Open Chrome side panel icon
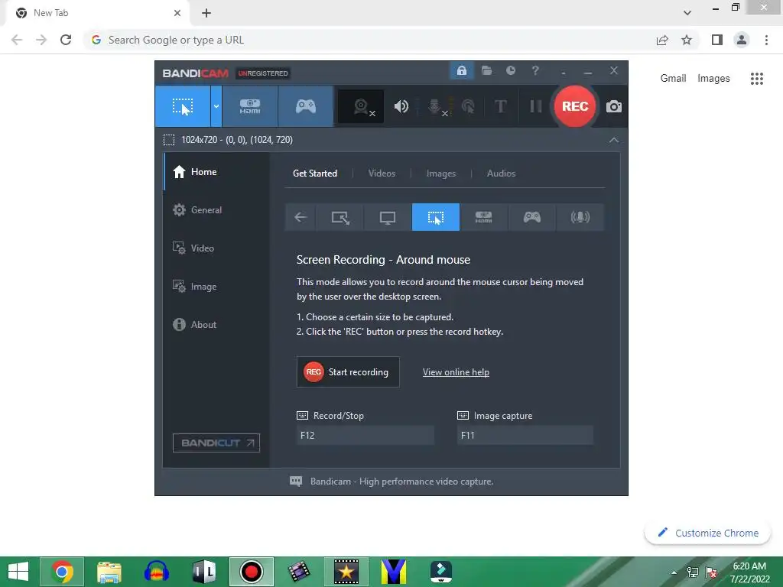This screenshot has height=587, width=783. pos(717,40)
